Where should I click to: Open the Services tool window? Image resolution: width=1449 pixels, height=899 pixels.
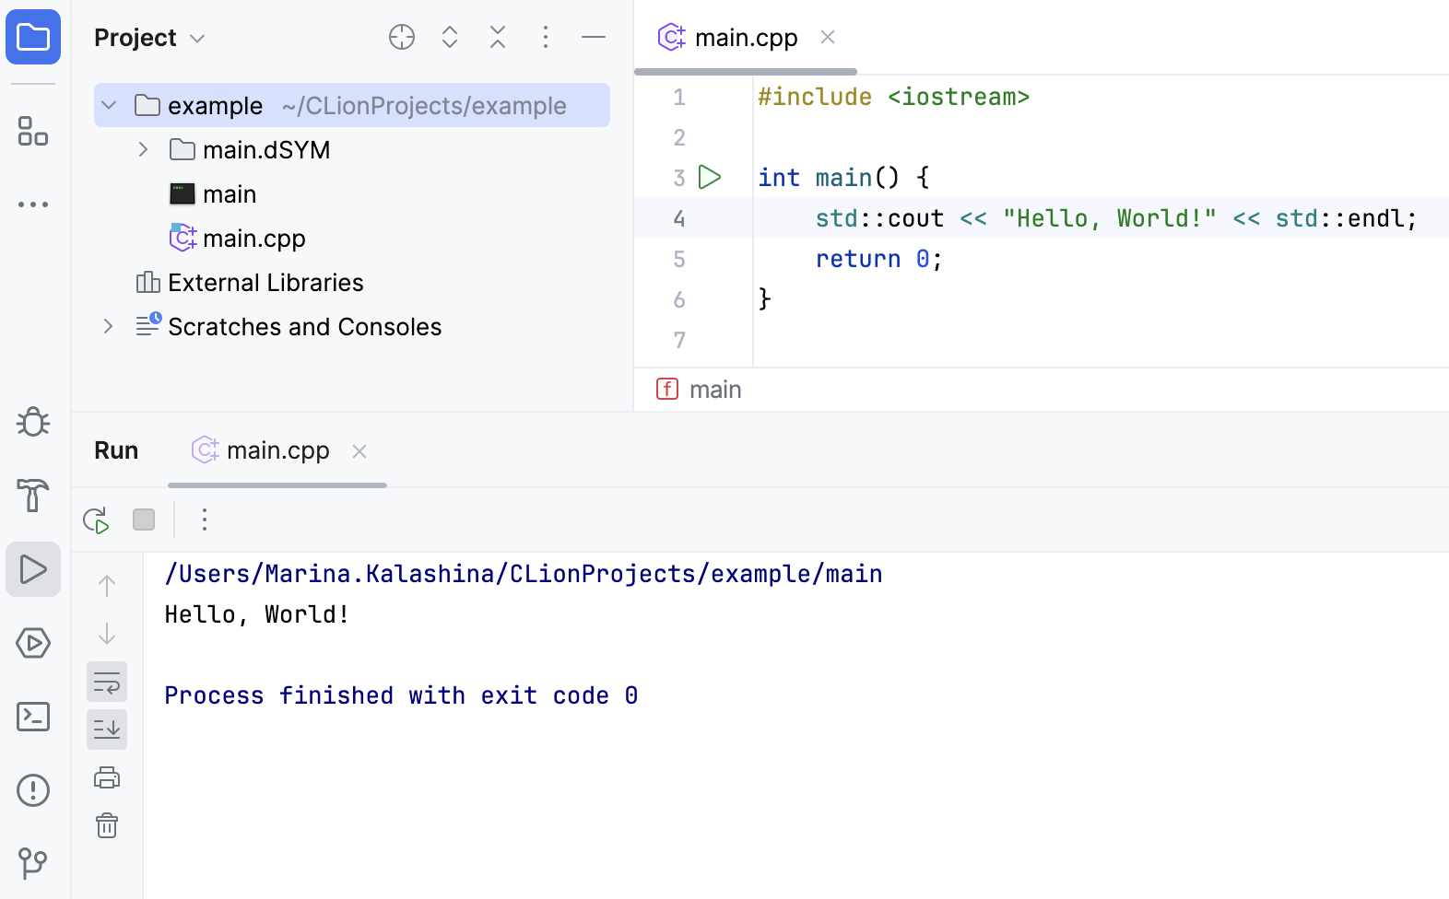point(33,643)
